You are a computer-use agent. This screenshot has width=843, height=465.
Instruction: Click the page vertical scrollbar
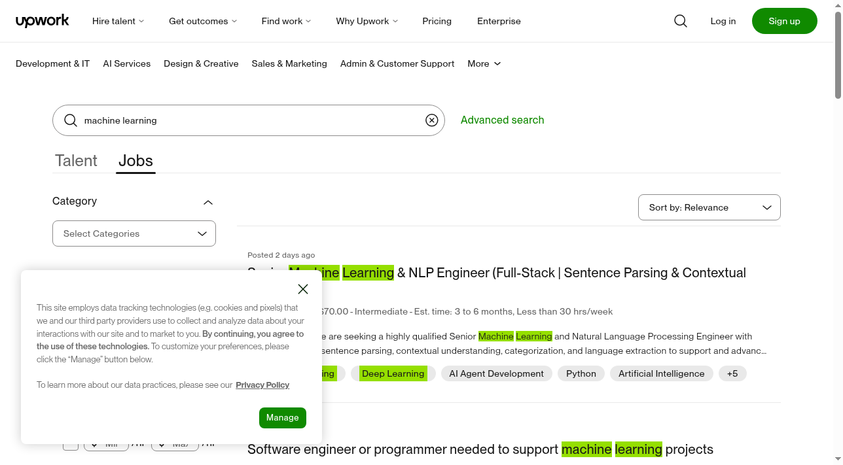838,55
